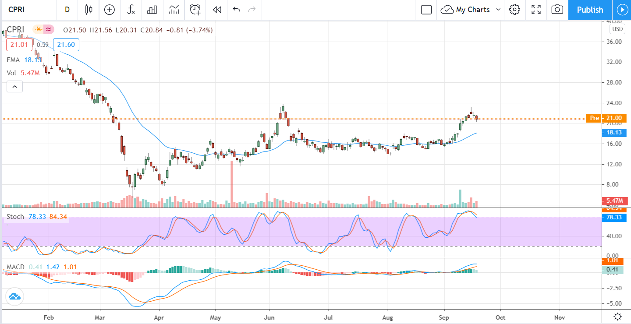Toggle the pink approximate-sign icon by CPRI
Screen dimensions: 631x324
point(49,30)
